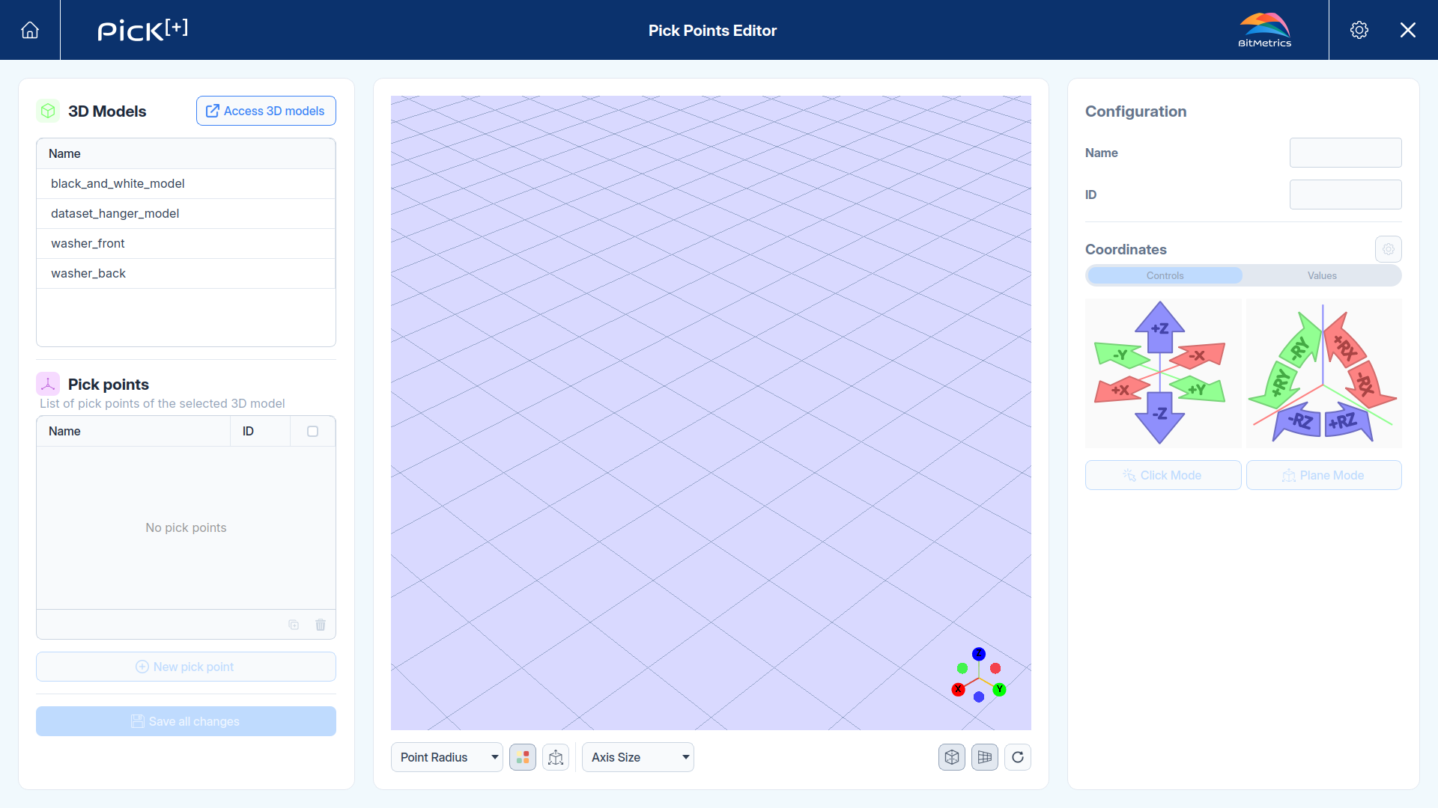Enable Plane Mode
The height and width of the screenshot is (808, 1438).
pyautogui.click(x=1324, y=475)
